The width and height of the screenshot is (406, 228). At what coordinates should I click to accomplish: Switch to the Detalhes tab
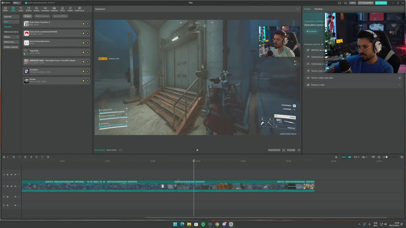318,9
